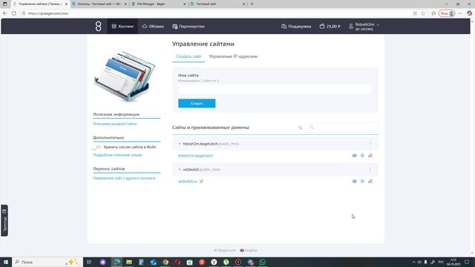Click the certificate badge next to wildwildl.ru
Viewport: 475px width, 267px height.
[201, 181]
